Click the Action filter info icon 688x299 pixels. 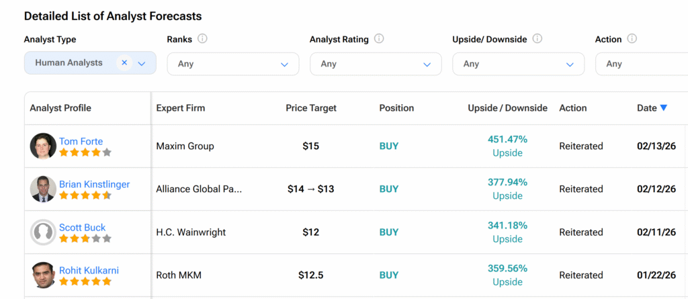(x=632, y=39)
